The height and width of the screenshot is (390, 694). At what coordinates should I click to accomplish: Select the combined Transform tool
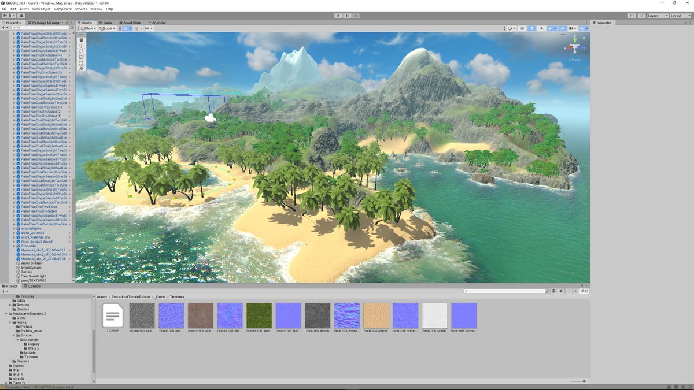tap(82, 69)
